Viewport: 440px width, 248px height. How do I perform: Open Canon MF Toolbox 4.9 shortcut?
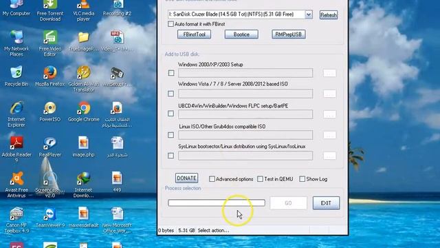point(16,220)
